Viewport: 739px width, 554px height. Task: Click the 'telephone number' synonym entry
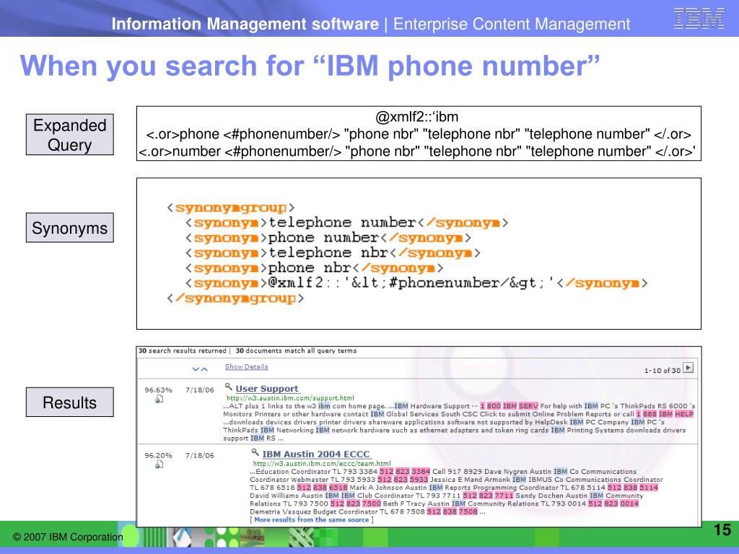coord(347,223)
